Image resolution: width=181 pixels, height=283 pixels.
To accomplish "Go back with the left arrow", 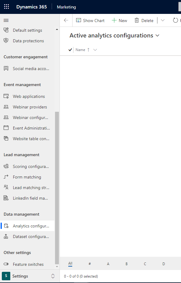I will pyautogui.click(x=66, y=21).
